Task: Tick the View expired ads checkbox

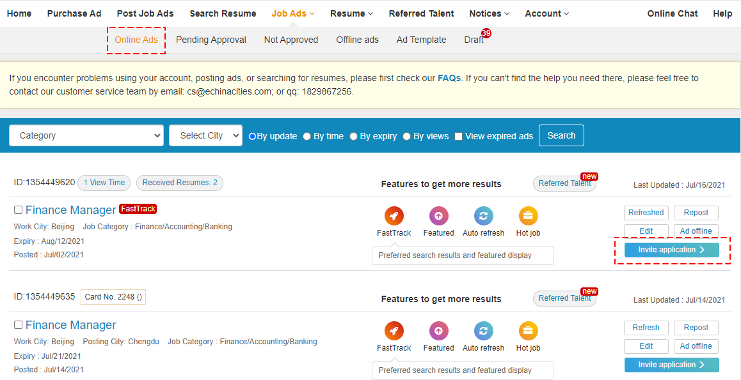Action: [x=458, y=136]
